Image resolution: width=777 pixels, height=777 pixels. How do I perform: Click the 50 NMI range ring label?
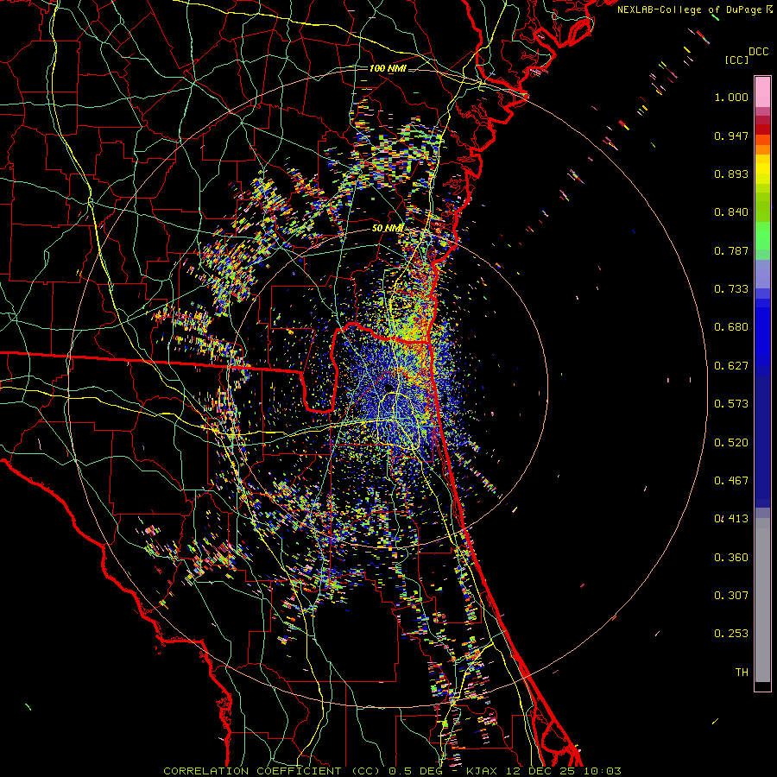pyautogui.click(x=388, y=229)
